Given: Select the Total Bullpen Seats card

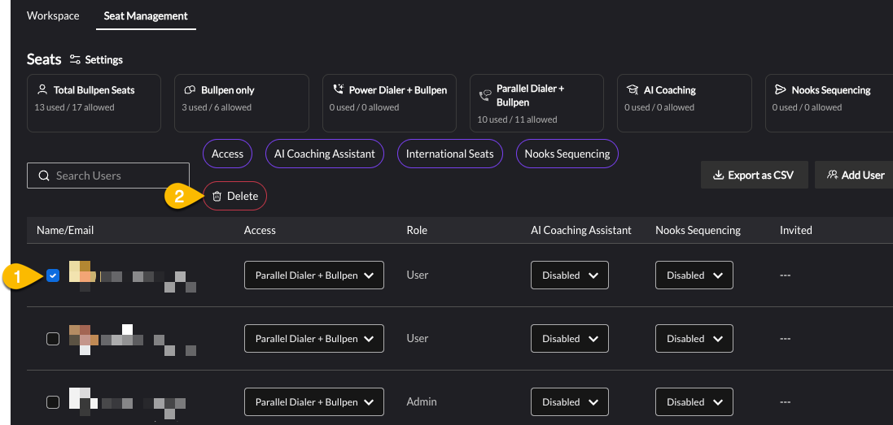Looking at the screenshot, I should pyautogui.click(x=94, y=103).
